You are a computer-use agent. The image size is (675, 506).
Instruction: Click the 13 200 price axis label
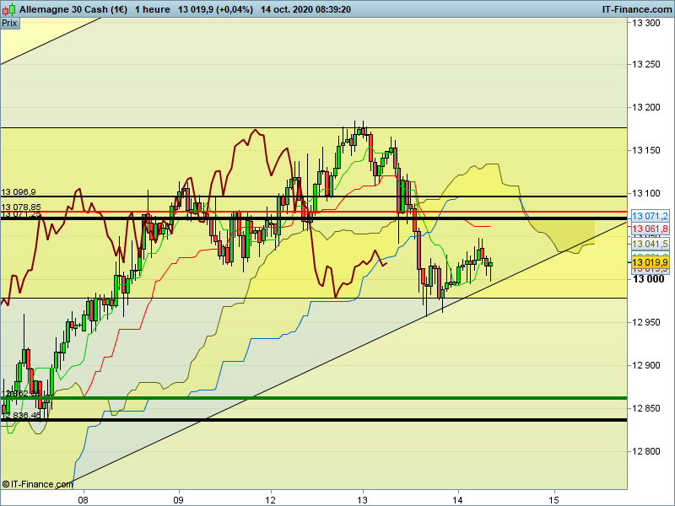tap(645, 107)
